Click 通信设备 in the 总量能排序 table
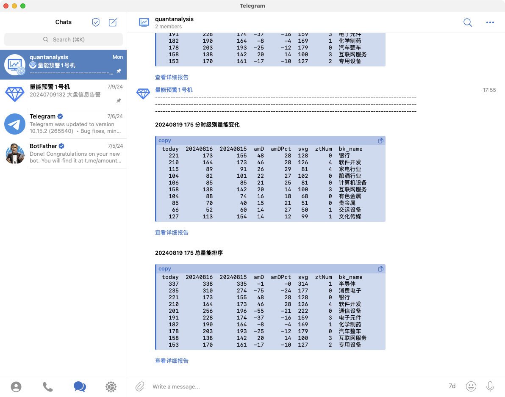 tap(350, 311)
